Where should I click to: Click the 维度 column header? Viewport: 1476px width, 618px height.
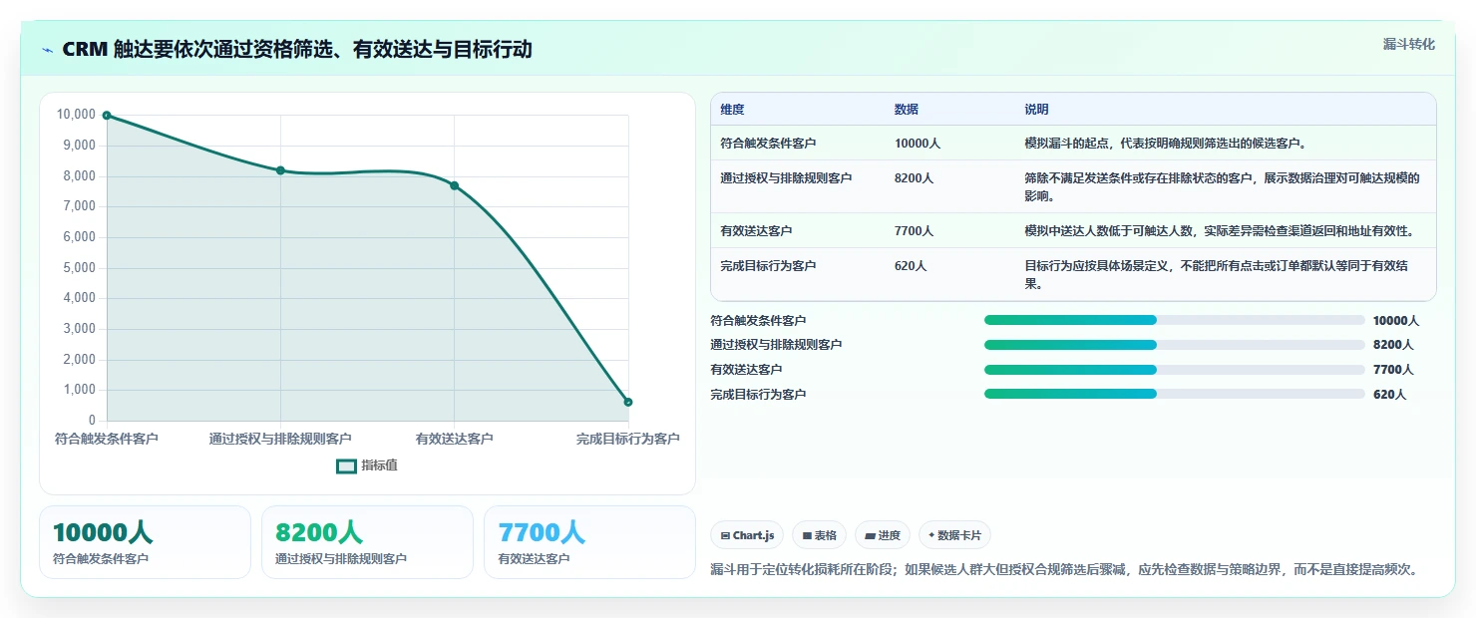pyautogui.click(x=732, y=110)
